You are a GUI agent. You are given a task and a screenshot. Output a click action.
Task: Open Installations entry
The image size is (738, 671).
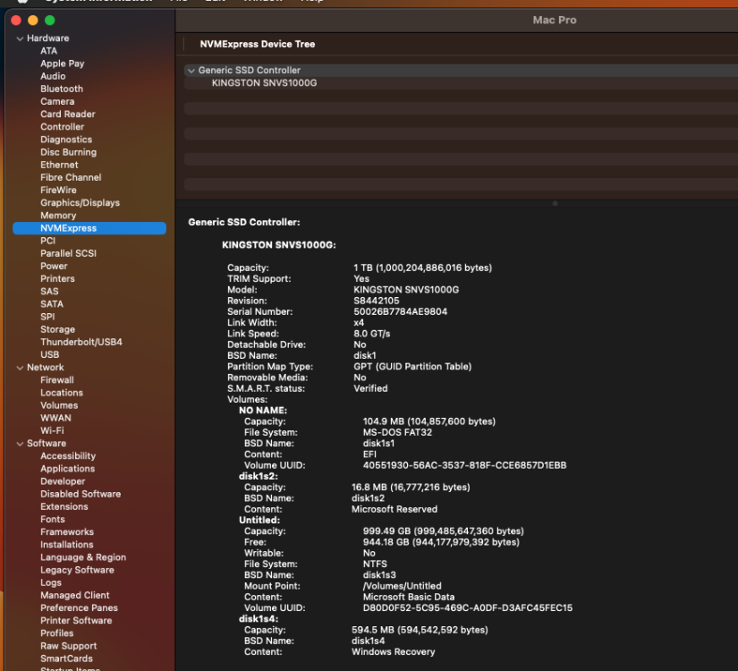tap(67, 545)
